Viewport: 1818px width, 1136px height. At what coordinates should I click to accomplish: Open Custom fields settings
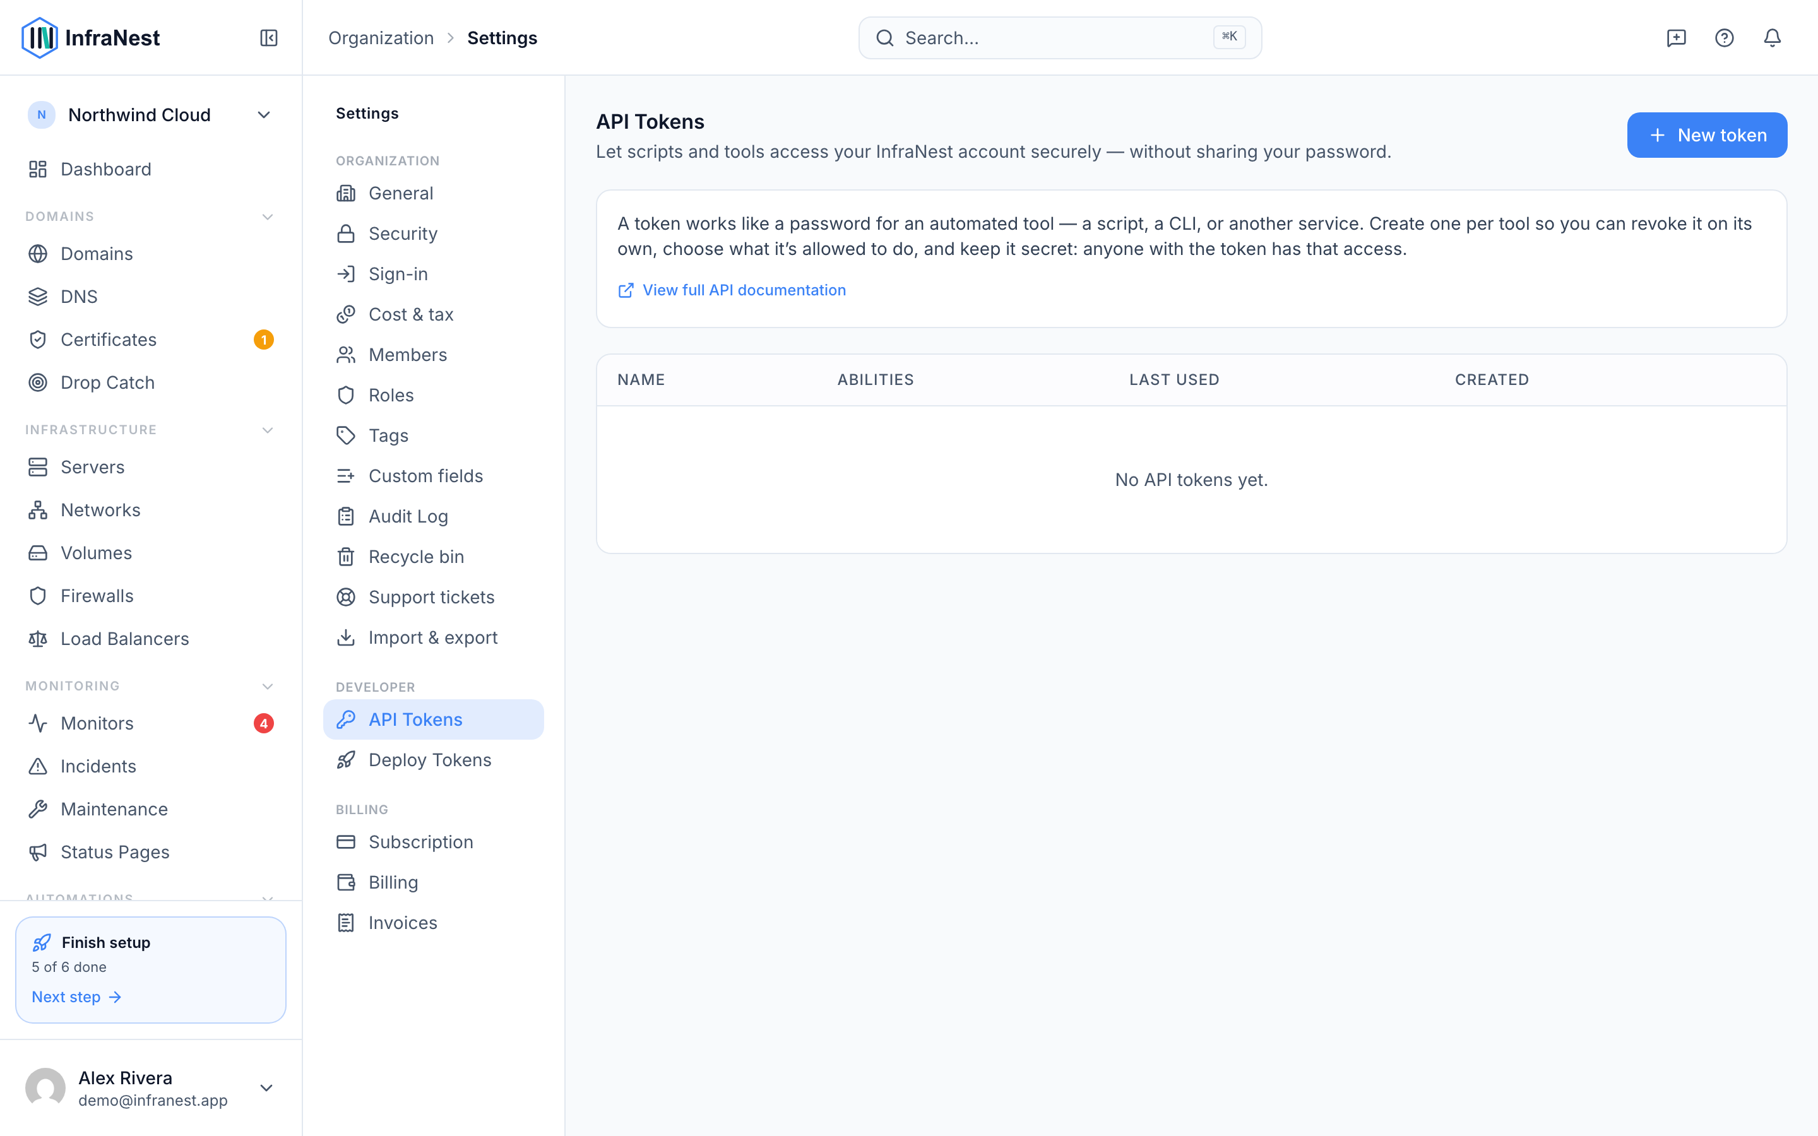tap(434, 476)
